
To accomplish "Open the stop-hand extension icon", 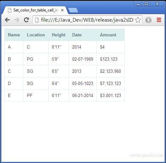I will [x=148, y=20].
